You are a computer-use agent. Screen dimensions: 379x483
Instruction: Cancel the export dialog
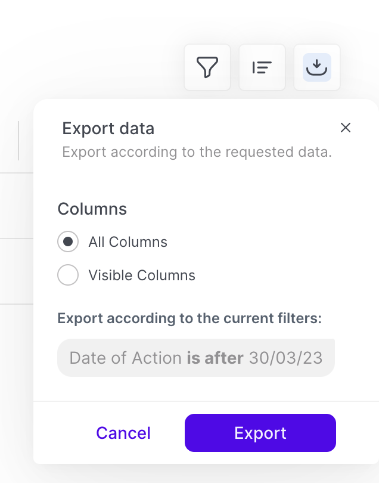pos(123,433)
